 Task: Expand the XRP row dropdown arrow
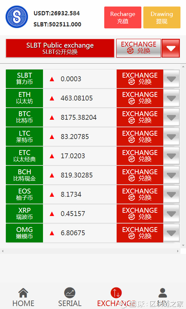click(x=171, y=214)
